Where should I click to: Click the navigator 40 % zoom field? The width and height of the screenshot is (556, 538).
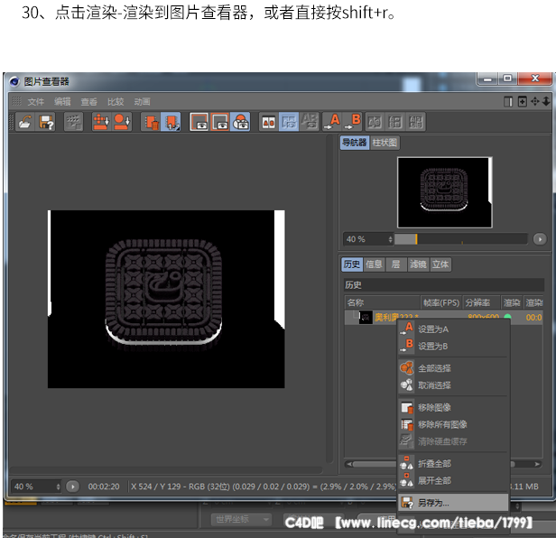366,239
